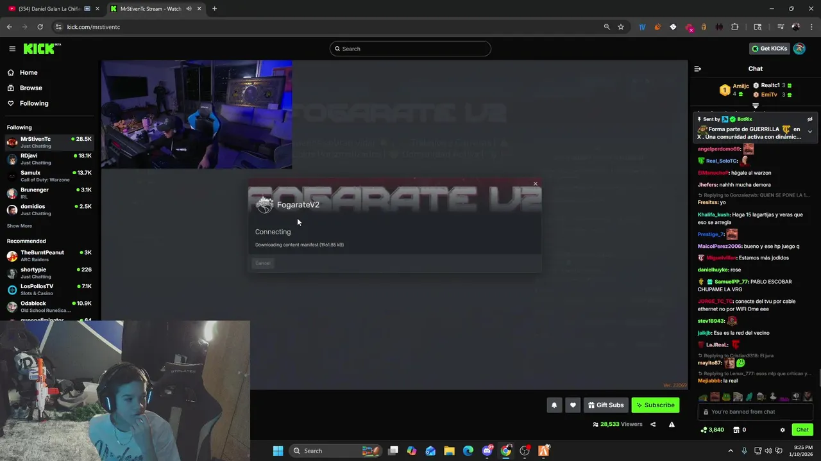Image resolution: width=821 pixels, height=461 pixels.
Task: Click the report warning triangle icon
Action: click(x=672, y=425)
